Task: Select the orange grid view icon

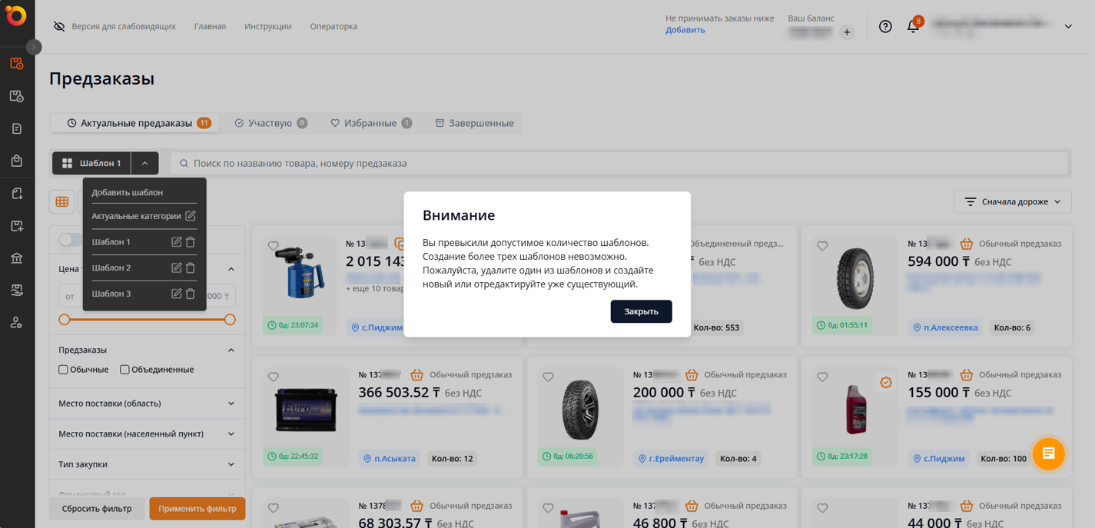Action: [x=62, y=201]
